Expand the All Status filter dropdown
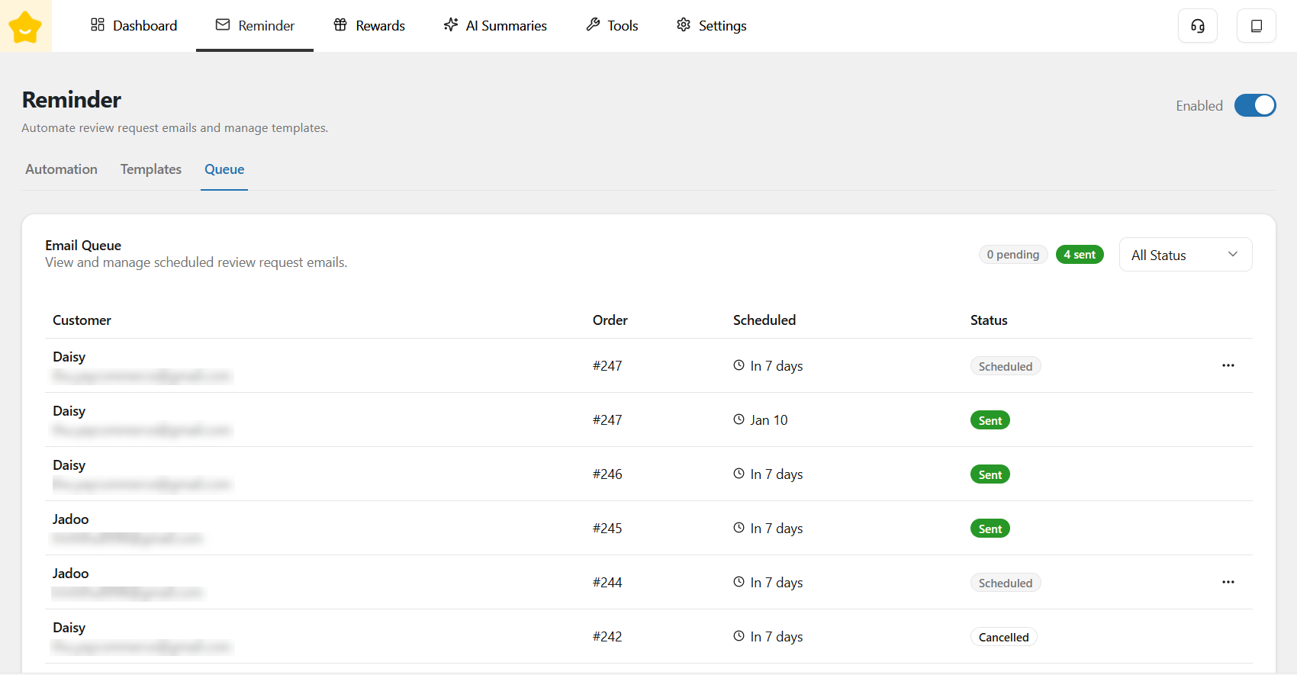 pyautogui.click(x=1185, y=255)
